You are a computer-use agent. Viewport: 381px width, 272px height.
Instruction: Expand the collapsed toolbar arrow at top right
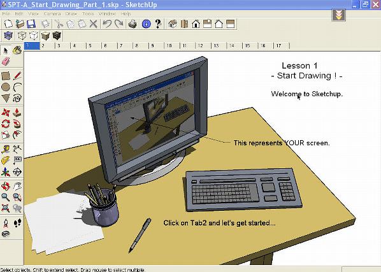339,15
